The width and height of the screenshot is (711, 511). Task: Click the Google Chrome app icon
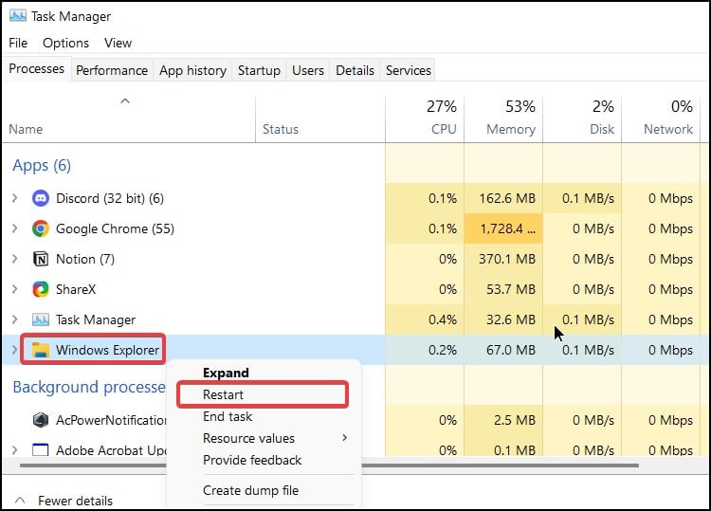click(x=41, y=228)
